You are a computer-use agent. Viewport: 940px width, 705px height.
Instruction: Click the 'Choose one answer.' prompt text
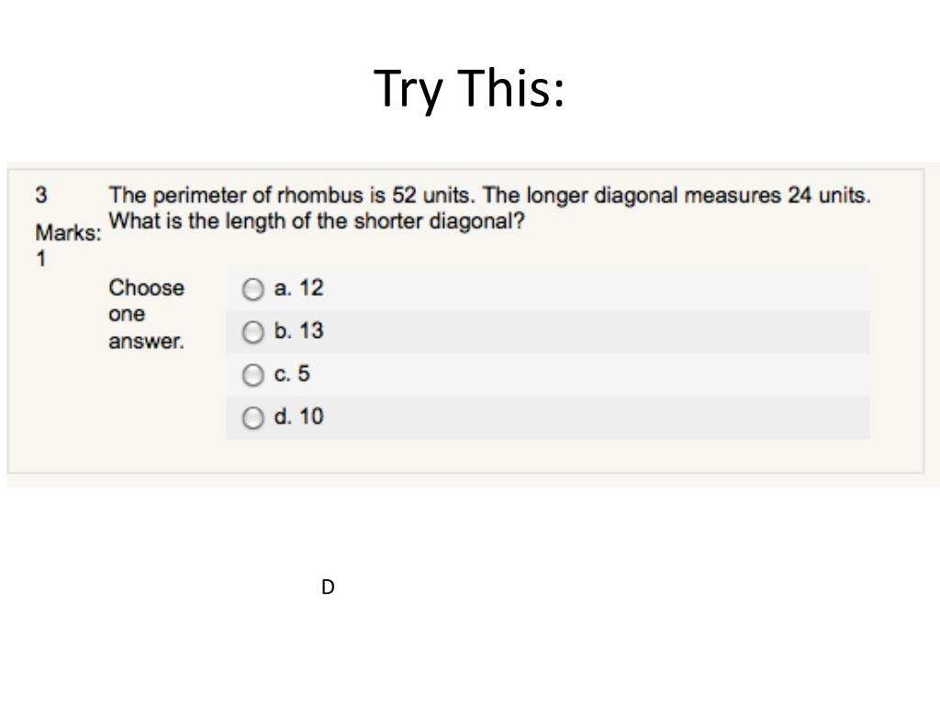pos(146,314)
